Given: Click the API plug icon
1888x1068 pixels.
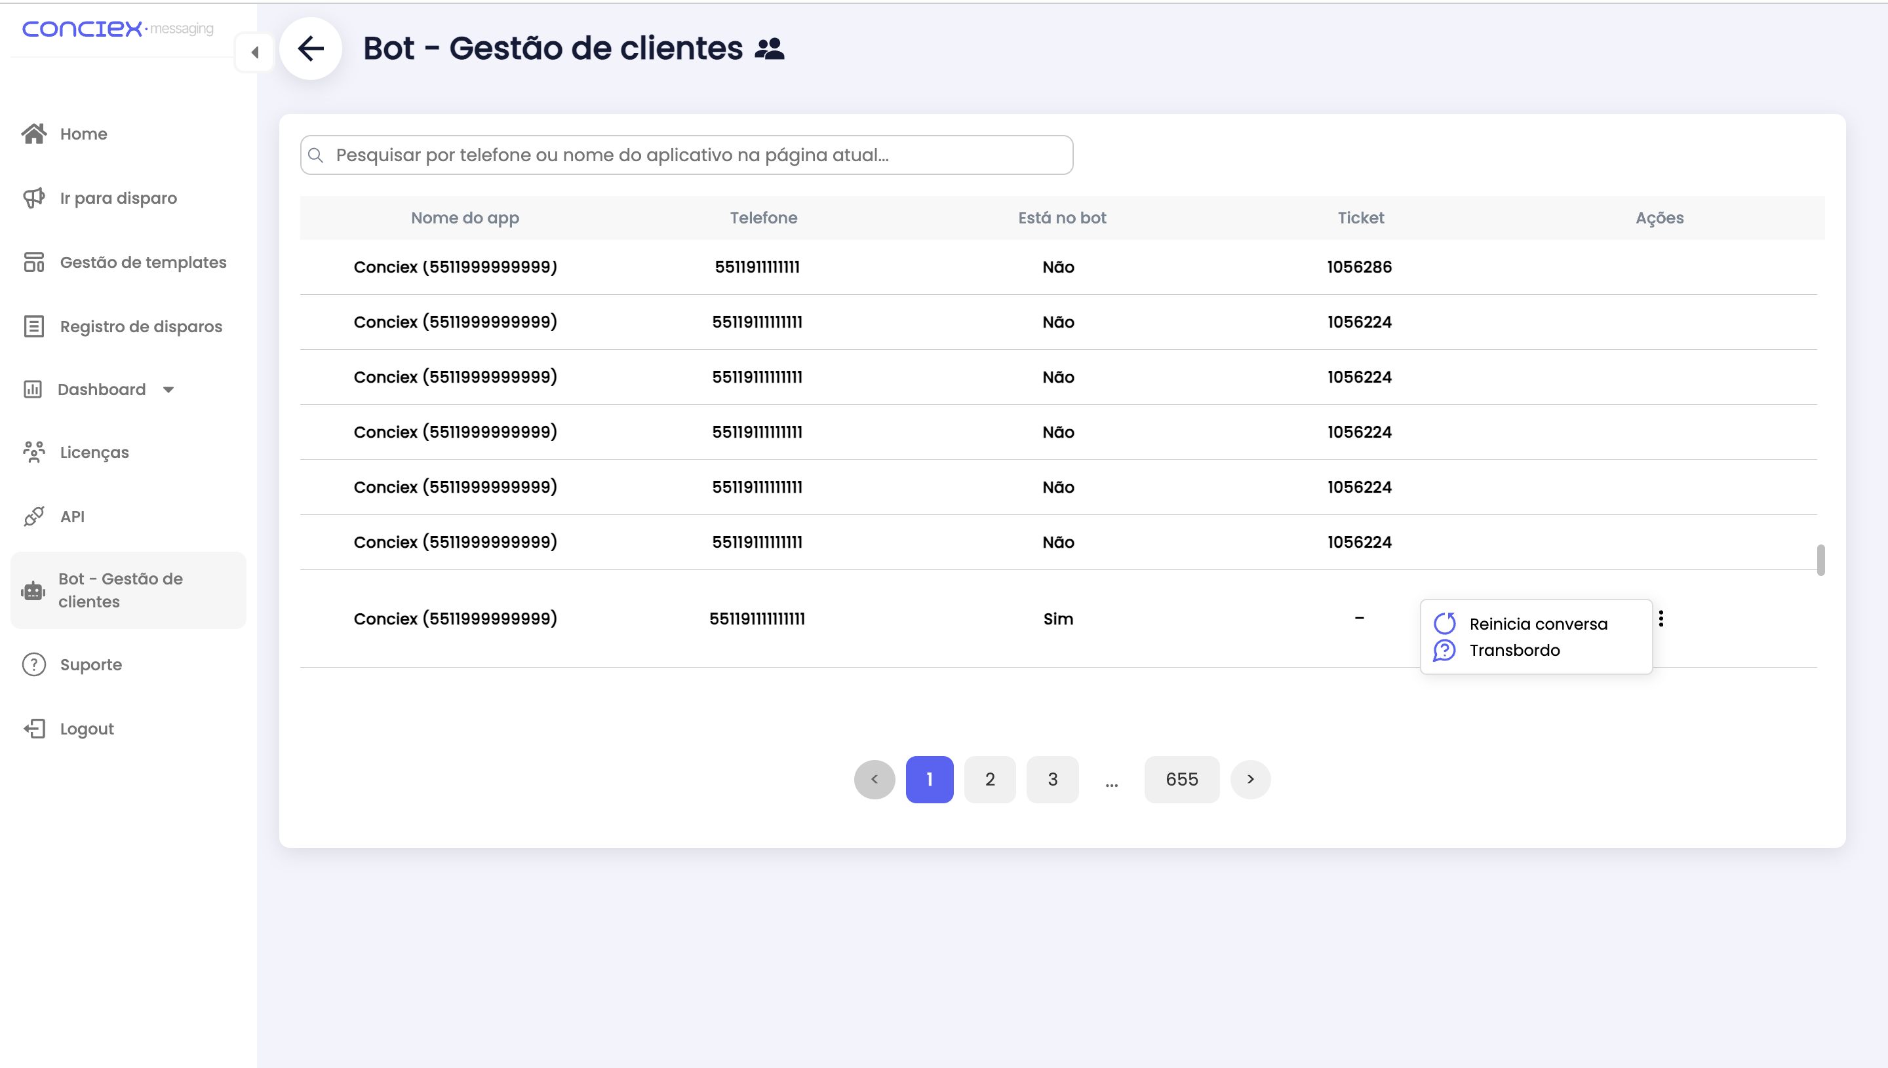Looking at the screenshot, I should pyautogui.click(x=33, y=516).
